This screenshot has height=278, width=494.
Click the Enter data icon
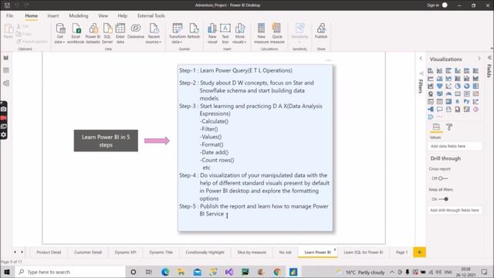pos(120,29)
